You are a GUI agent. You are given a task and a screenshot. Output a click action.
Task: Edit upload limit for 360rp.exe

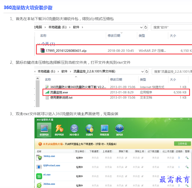[142, 158]
